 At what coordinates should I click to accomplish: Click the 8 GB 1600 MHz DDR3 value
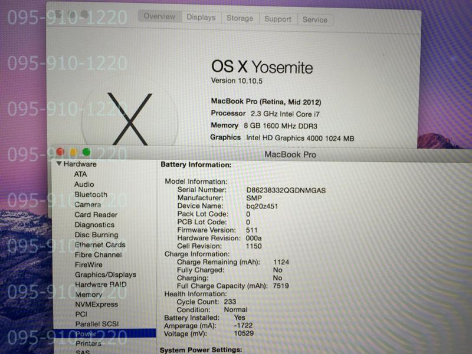coord(280,126)
